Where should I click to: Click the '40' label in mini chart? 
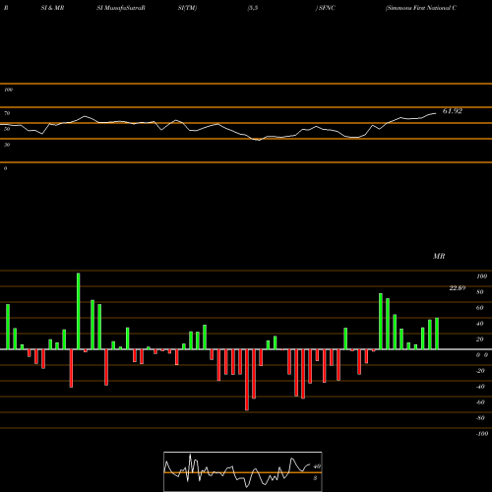[x=317, y=466]
